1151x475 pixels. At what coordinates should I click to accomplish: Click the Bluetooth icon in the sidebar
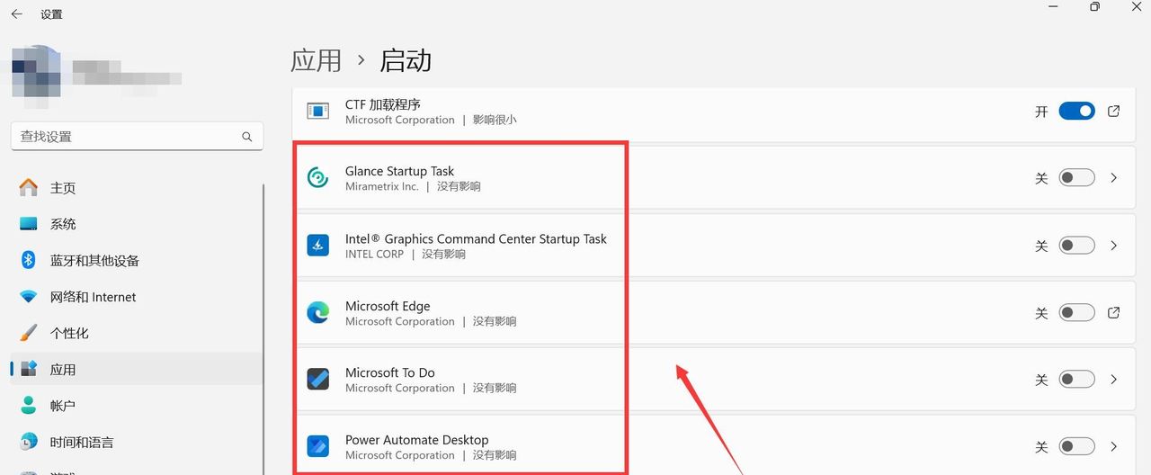(x=29, y=260)
